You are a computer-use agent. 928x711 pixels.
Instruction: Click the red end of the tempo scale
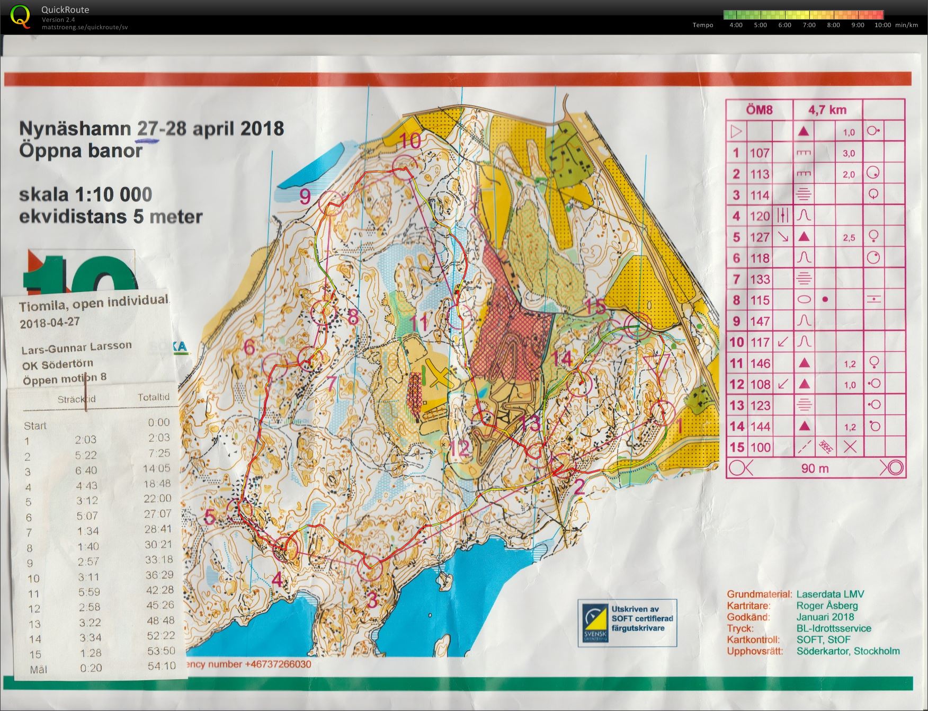pyautogui.click(x=878, y=15)
